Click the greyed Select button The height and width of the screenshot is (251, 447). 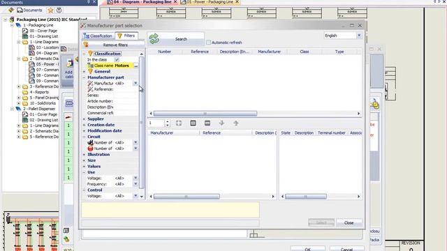tap(321, 223)
